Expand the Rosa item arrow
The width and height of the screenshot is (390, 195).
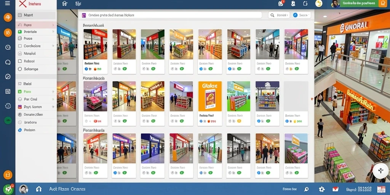53,25
